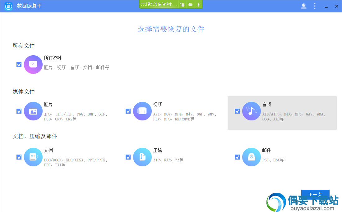Click the 邮件 label
This screenshot has width=342, height=212.
click(x=266, y=151)
